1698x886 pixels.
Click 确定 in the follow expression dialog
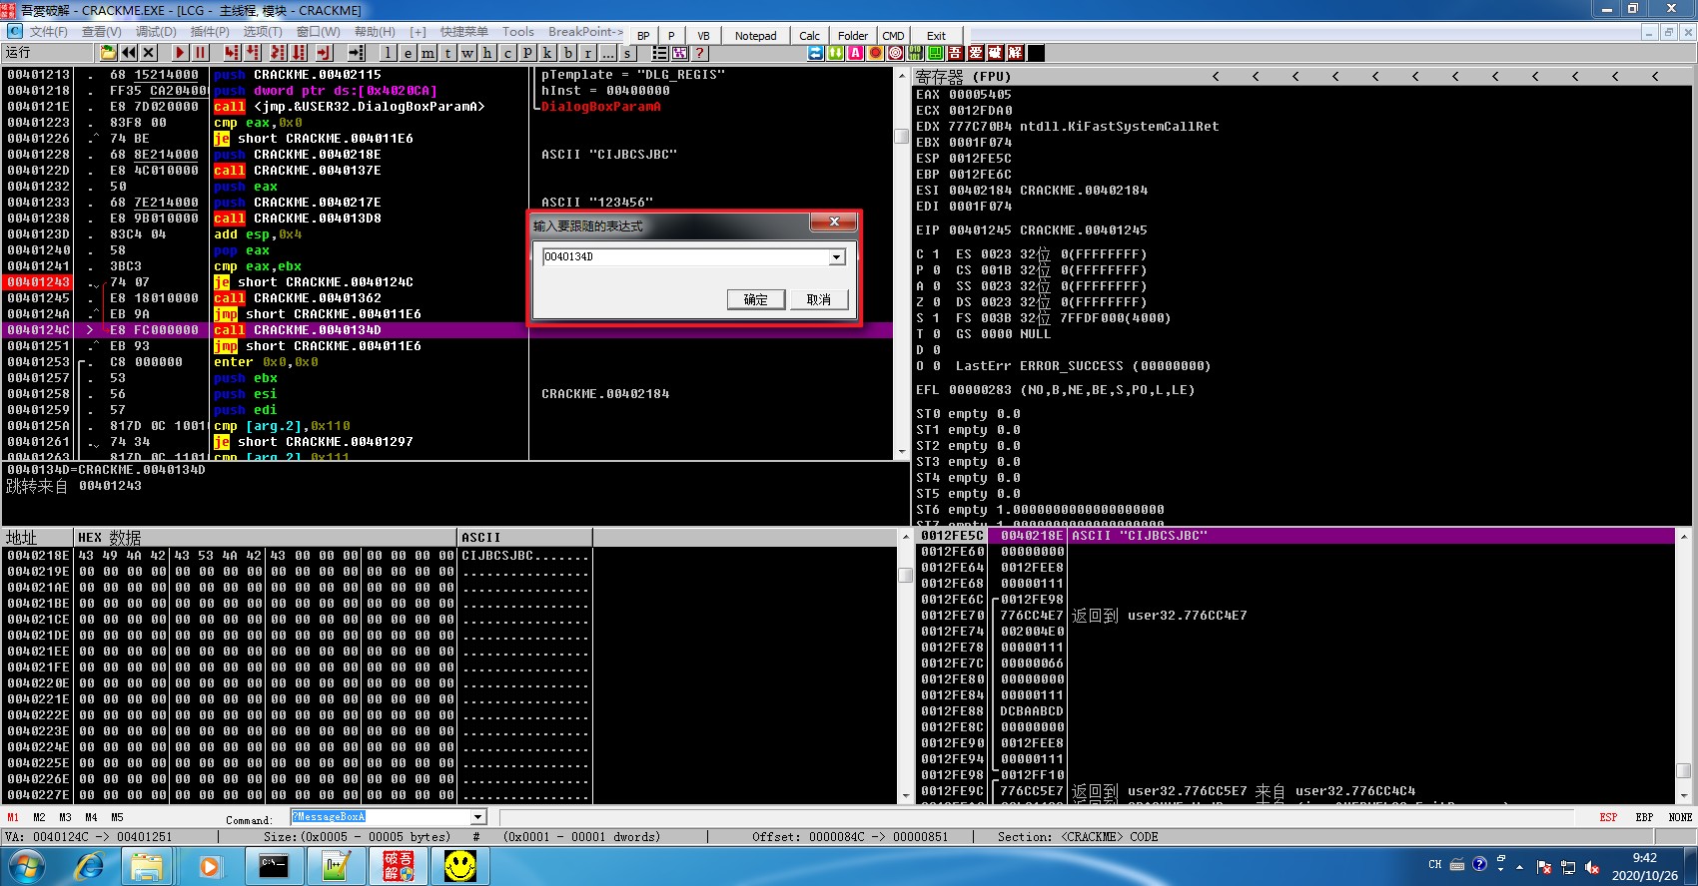point(756,299)
